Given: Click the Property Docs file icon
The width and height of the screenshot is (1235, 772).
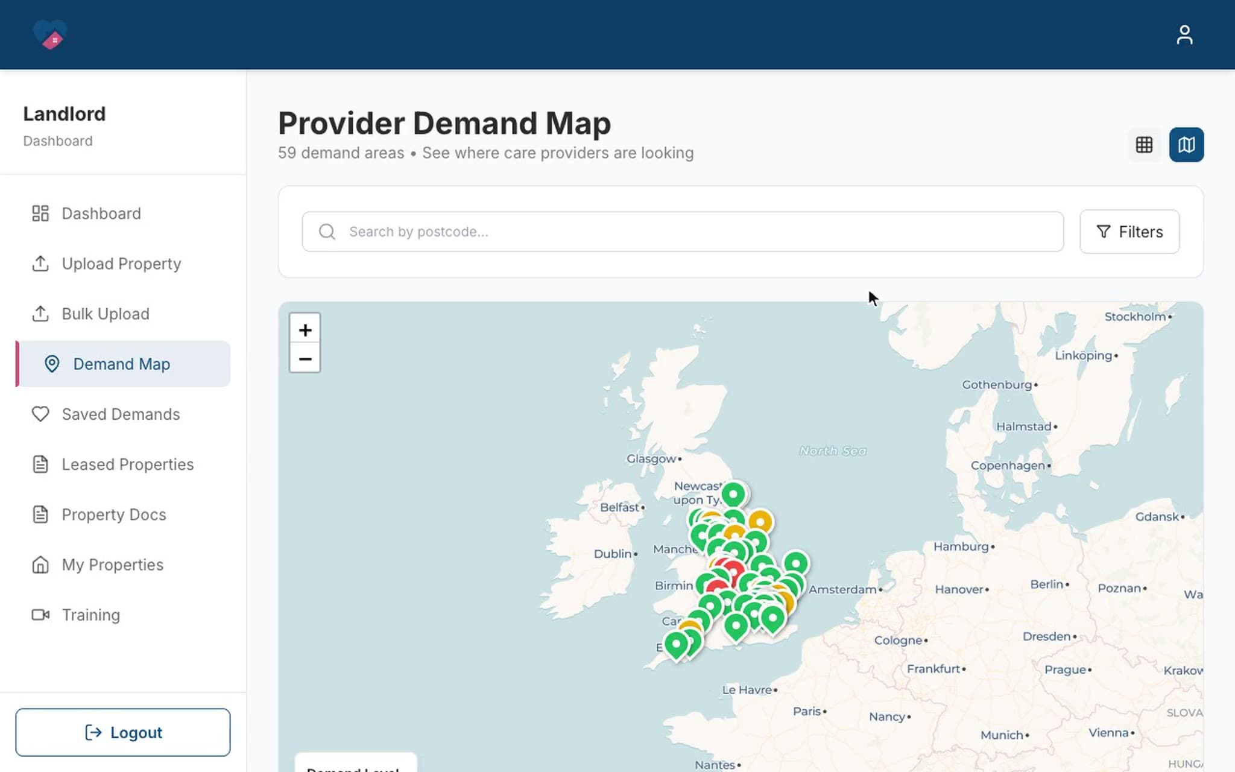Looking at the screenshot, I should click(40, 514).
